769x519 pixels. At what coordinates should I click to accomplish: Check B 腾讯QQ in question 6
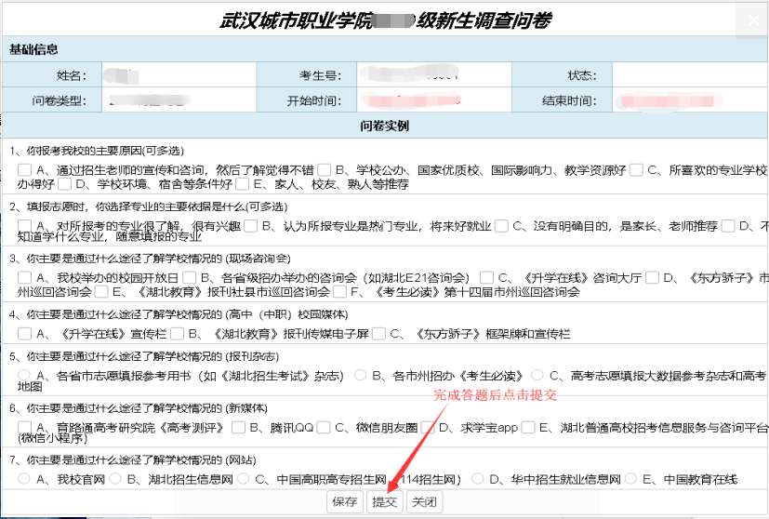[238, 427]
